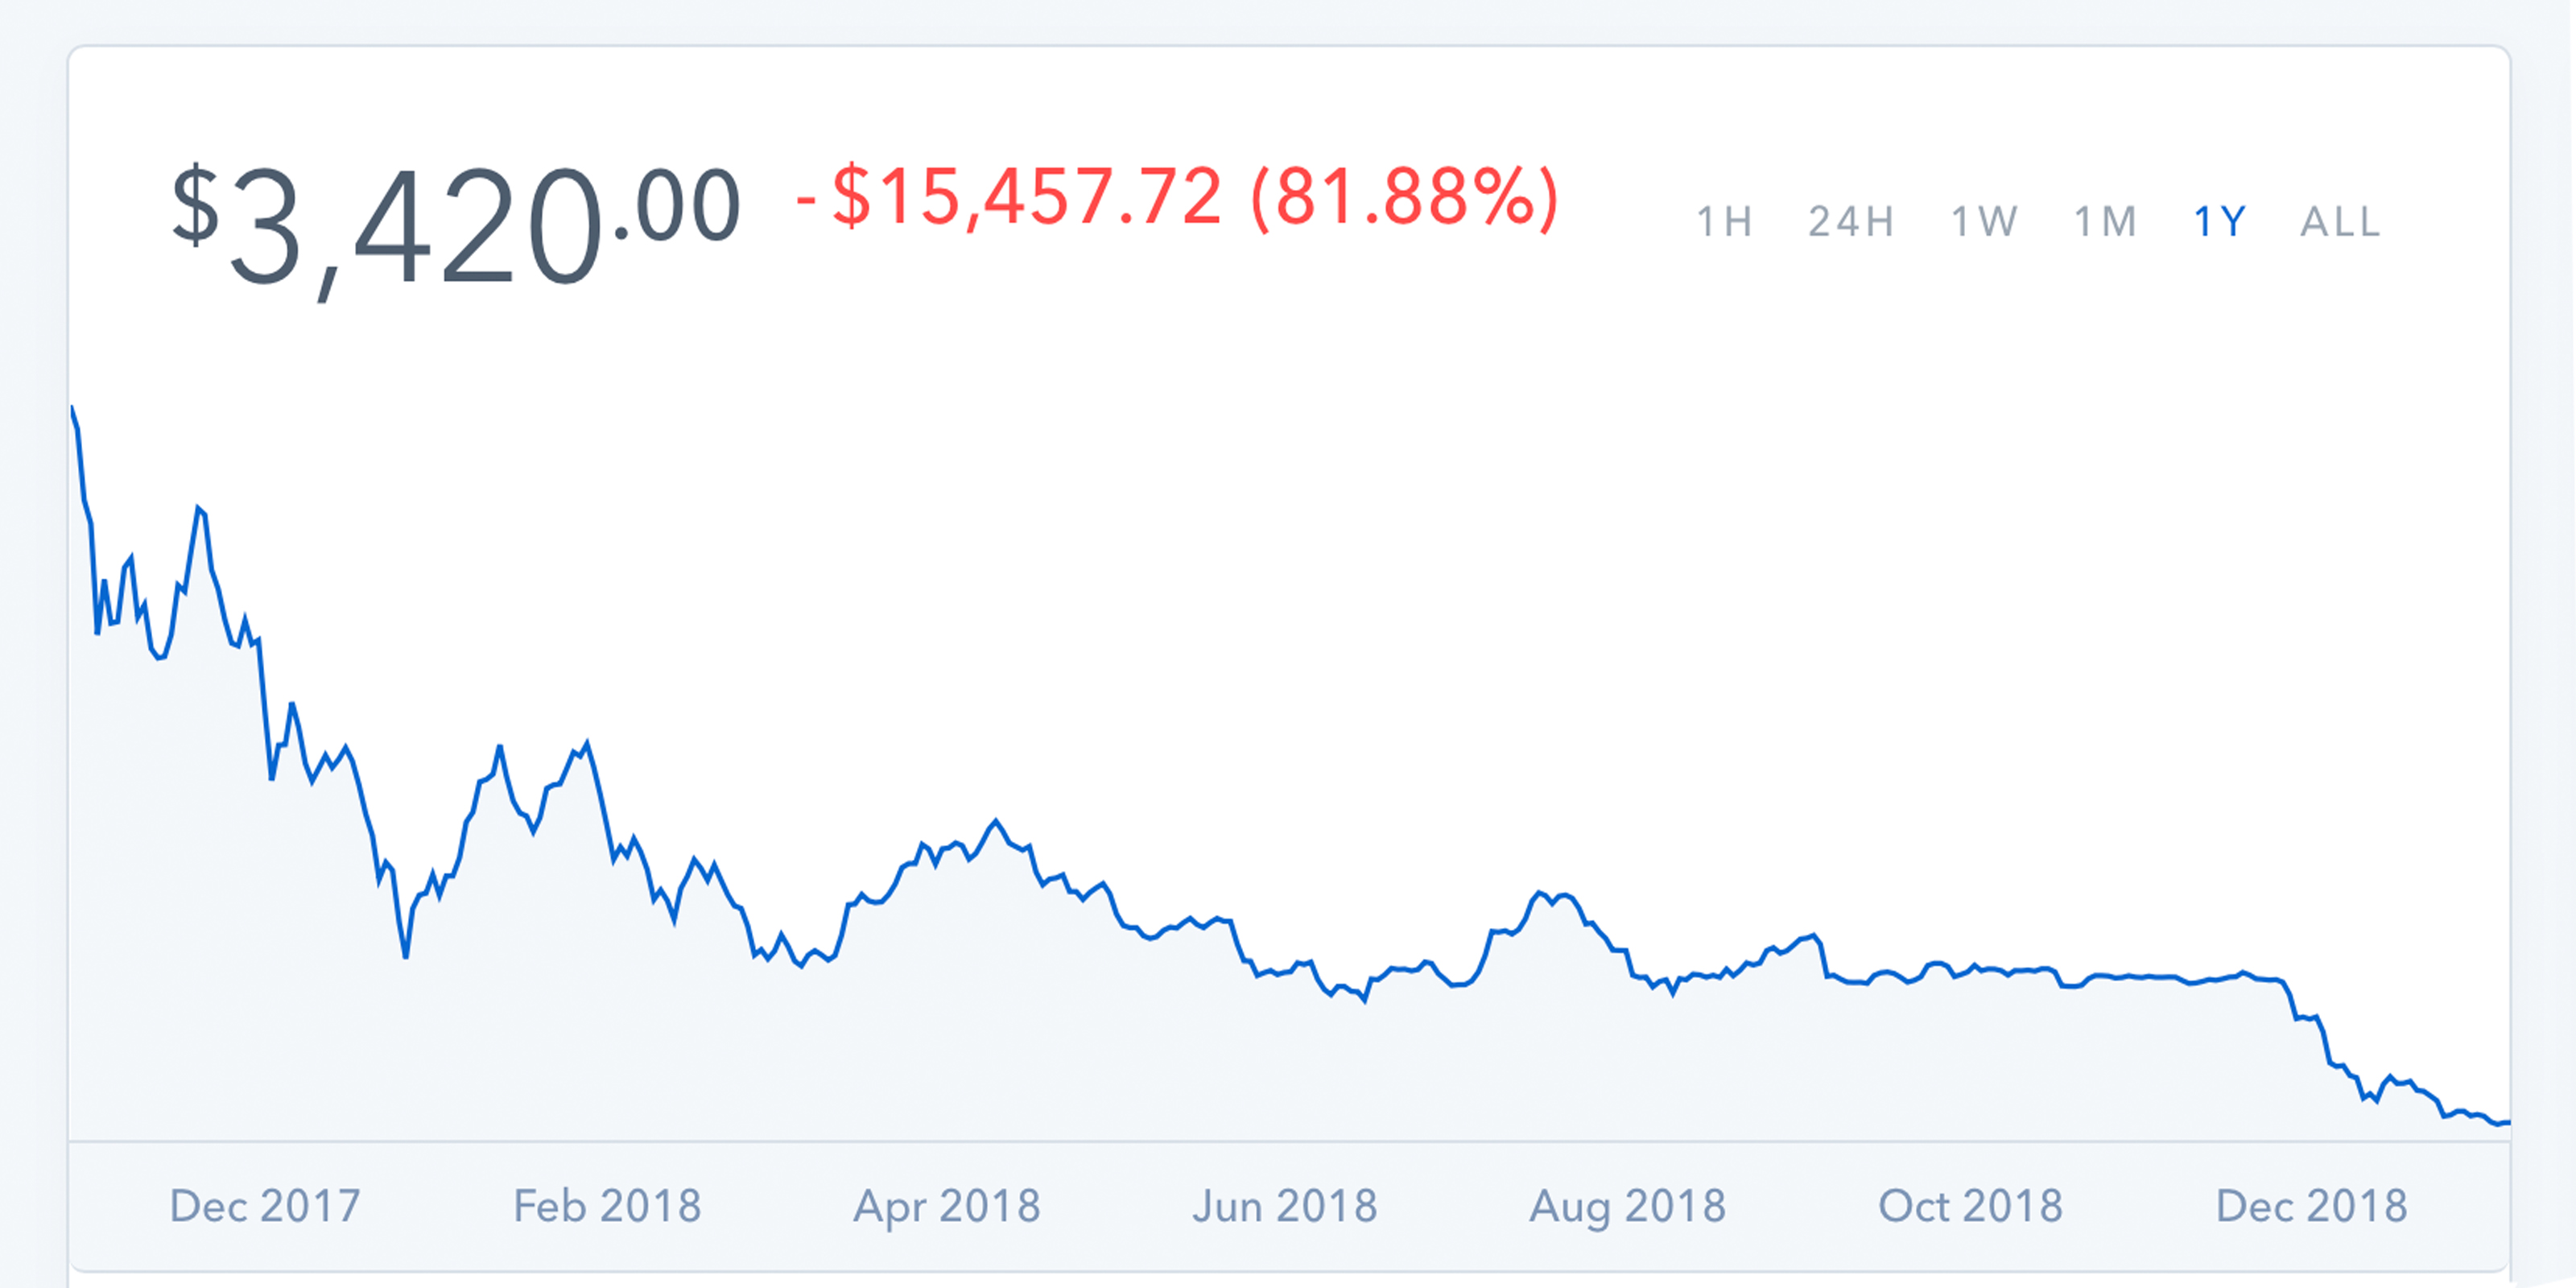Click the red (81.88%) percentage change
This screenshot has height=1288, width=2576.
pyautogui.click(x=1405, y=197)
